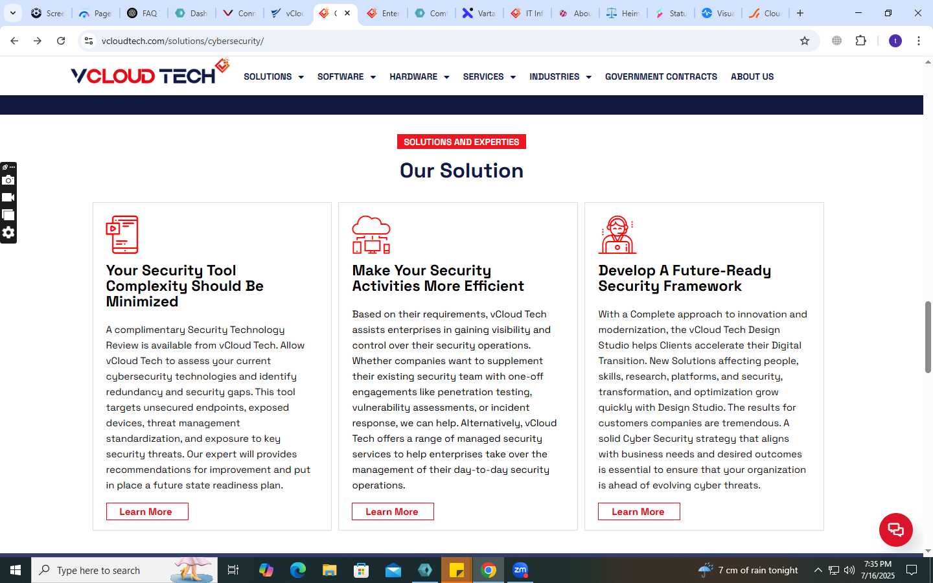Viewport: 933px width, 583px height.
Task: Open GOVERNMENT CONTRACTS page
Action: [x=661, y=76]
